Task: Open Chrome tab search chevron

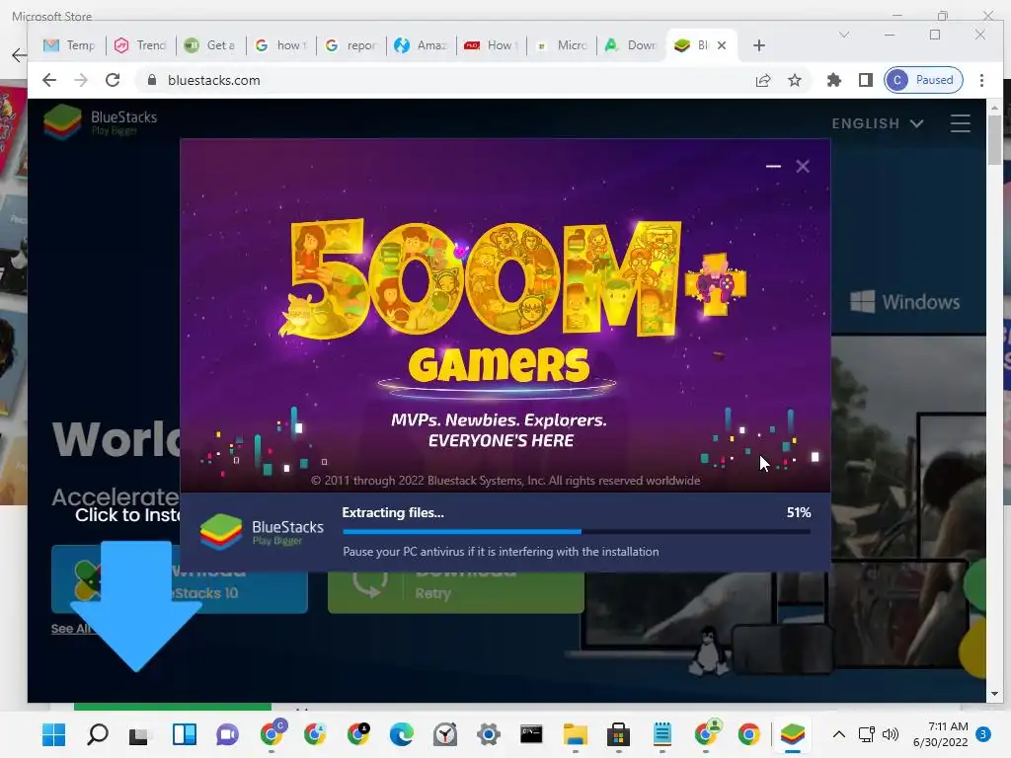Action: tap(843, 35)
